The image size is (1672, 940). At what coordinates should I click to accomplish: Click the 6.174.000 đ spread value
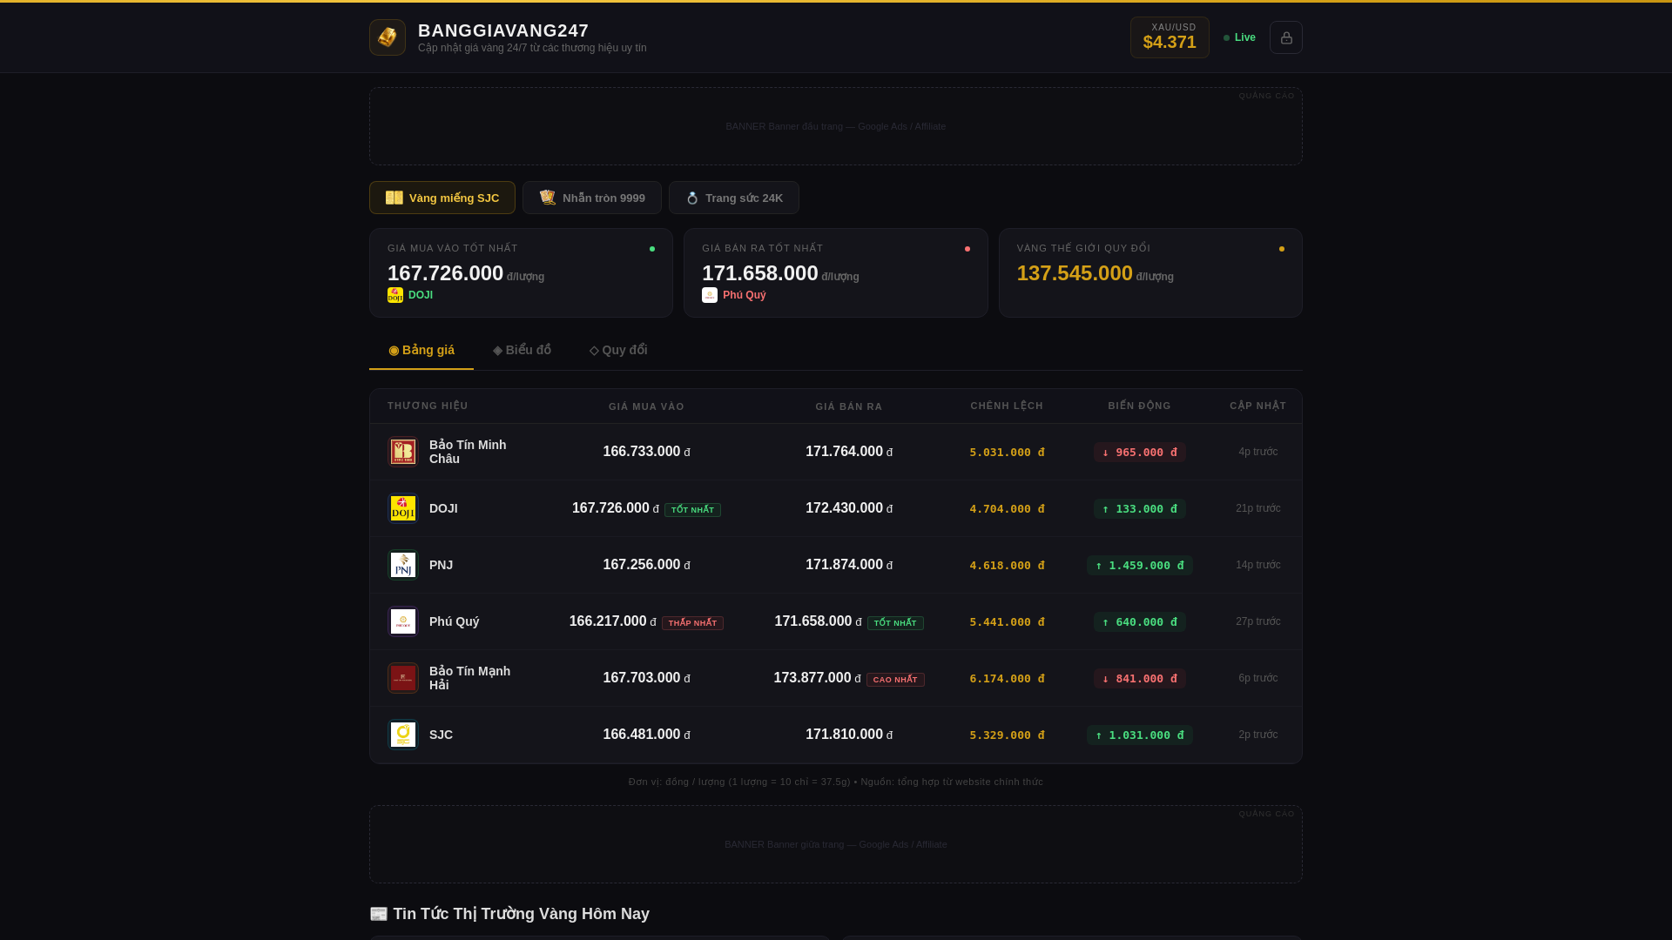[x=1007, y=679]
